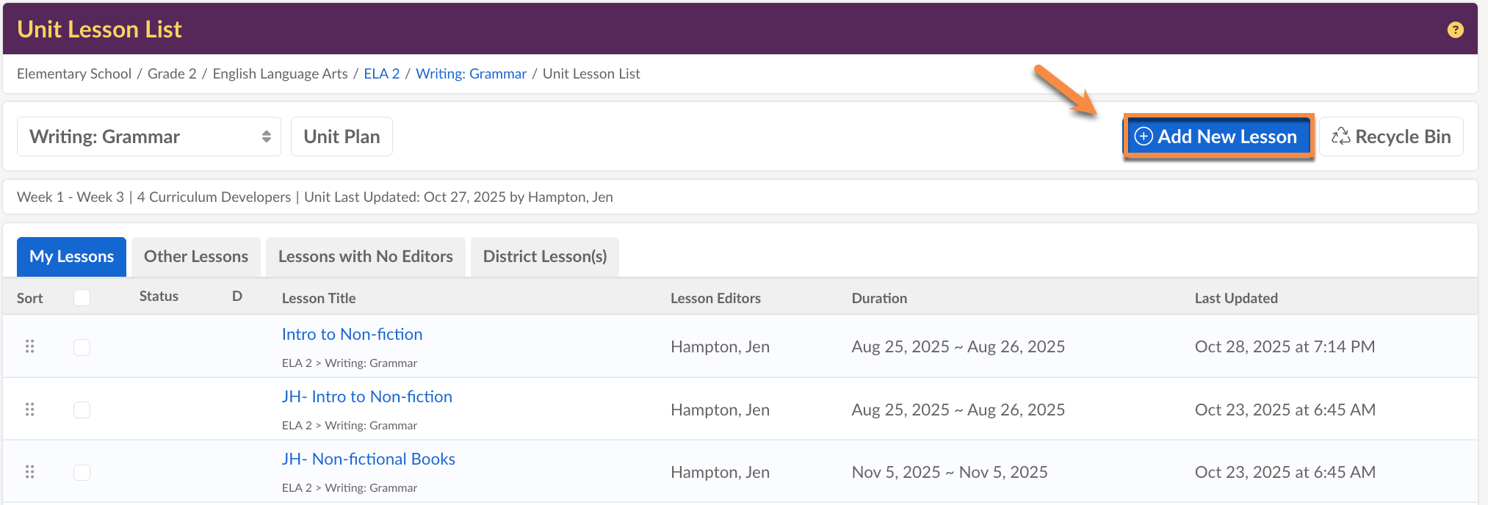Open the Unit Plan
The image size is (1488, 505).
(x=342, y=137)
